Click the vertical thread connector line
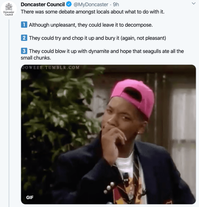The height and width of the screenshot is (207, 199). click(9, 113)
